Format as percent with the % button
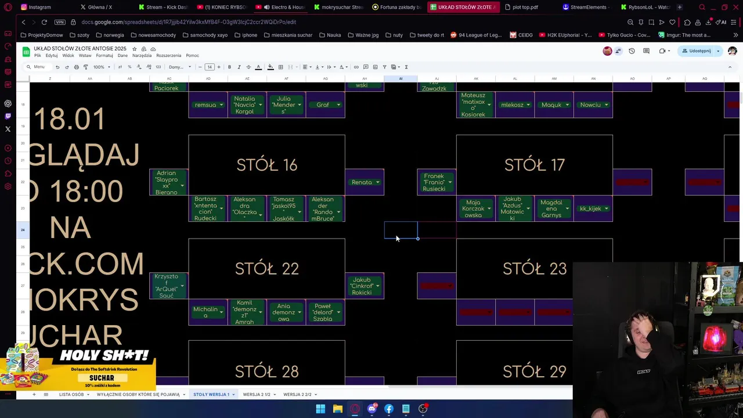The width and height of the screenshot is (743, 418). pos(129,67)
